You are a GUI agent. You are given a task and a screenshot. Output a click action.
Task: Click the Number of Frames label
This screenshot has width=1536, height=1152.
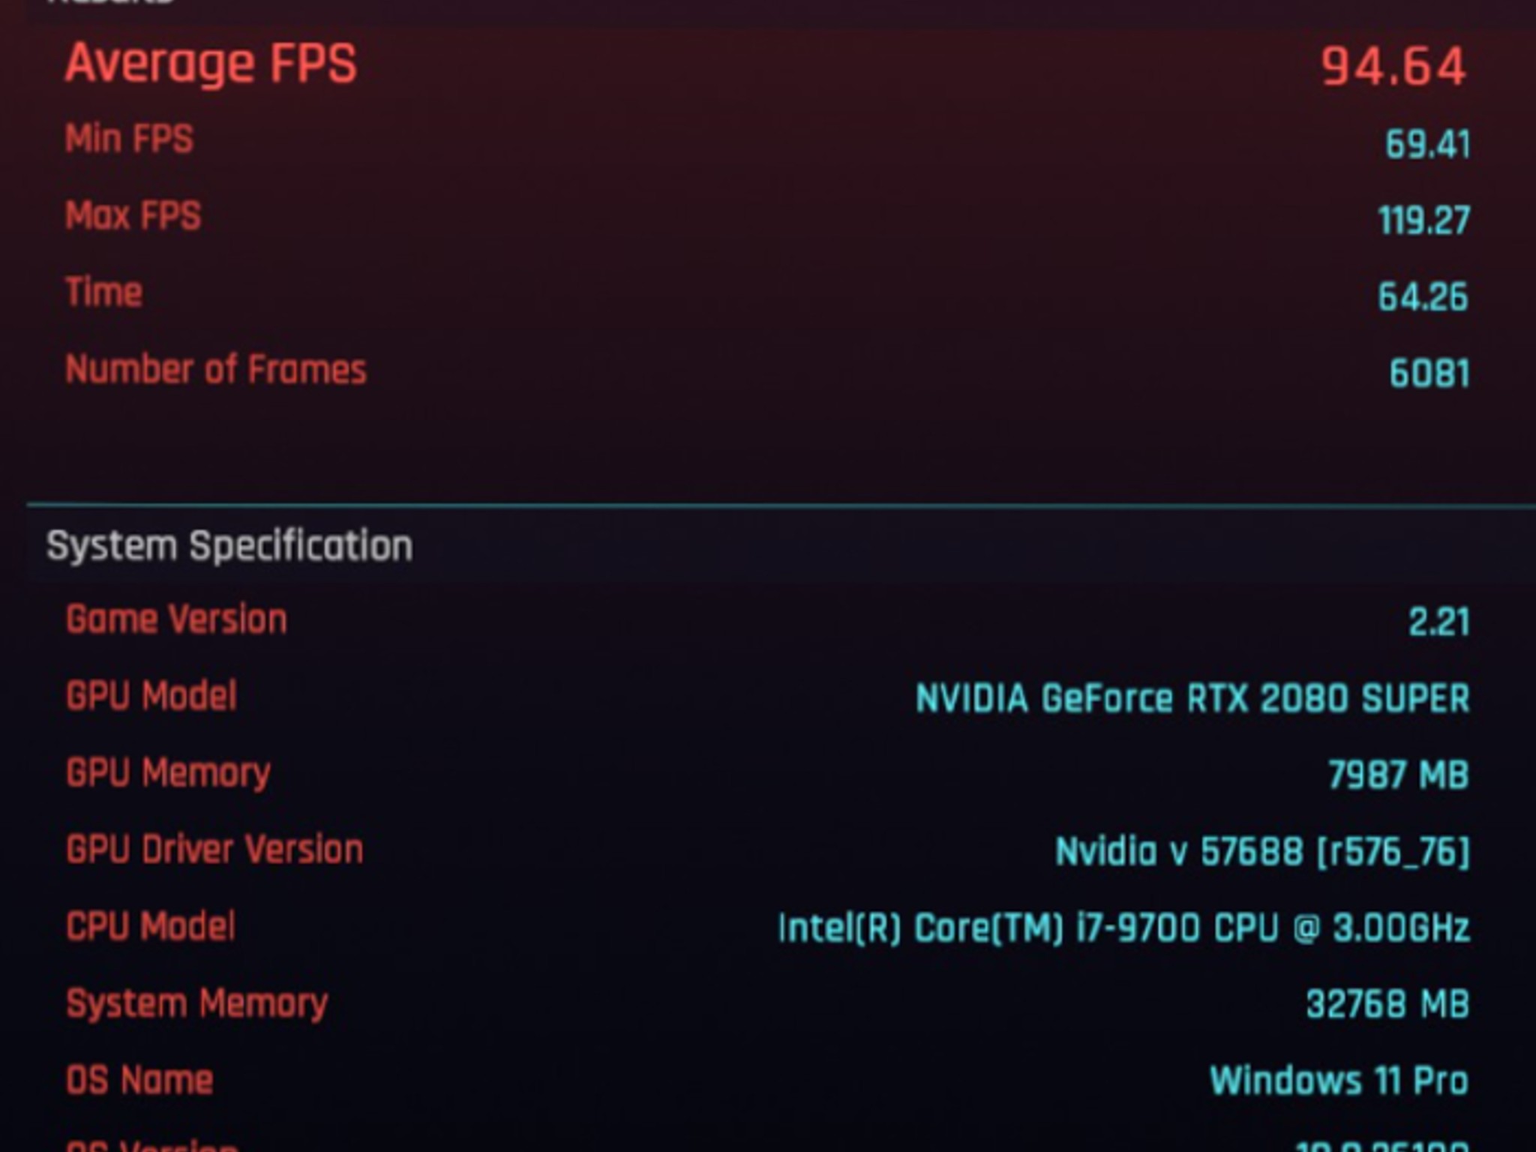click(x=217, y=367)
